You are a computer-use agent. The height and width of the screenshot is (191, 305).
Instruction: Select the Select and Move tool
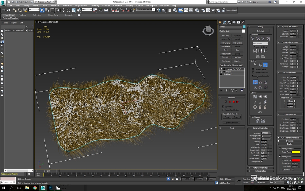(63, 10)
